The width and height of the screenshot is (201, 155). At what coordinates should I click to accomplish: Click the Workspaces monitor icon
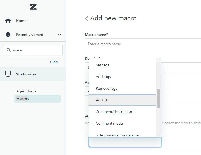[8, 74]
